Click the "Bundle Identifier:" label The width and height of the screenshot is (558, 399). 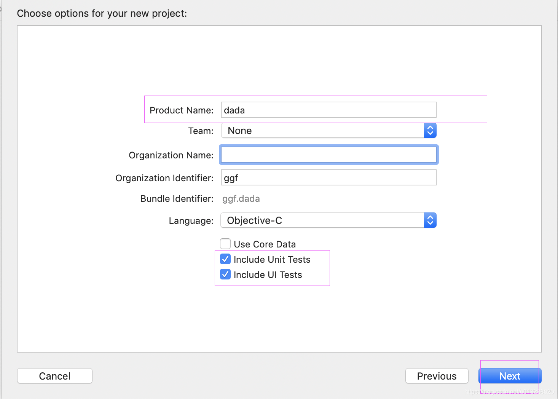coord(177,199)
